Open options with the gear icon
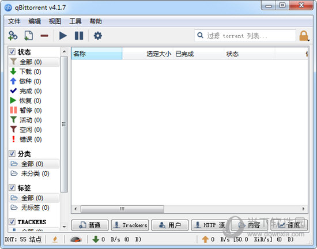 [97, 36]
